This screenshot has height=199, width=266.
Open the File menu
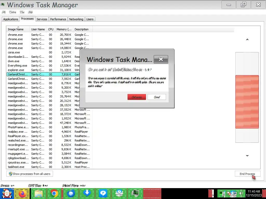4,12
